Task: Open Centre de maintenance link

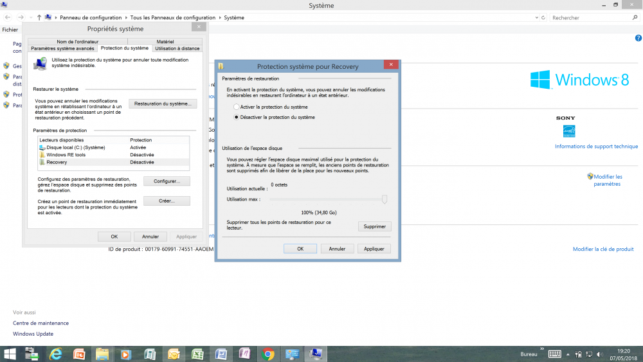Action: point(41,323)
